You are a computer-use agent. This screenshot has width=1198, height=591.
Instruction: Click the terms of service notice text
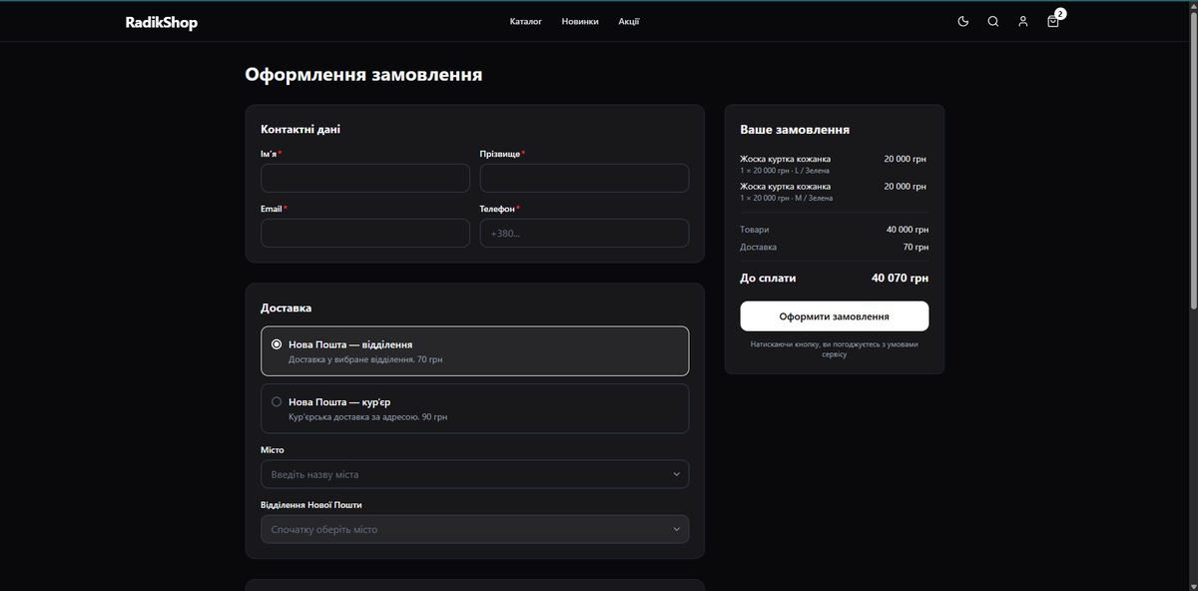pyautogui.click(x=835, y=349)
